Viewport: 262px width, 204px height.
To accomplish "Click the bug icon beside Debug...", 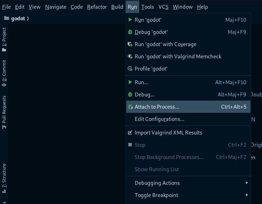I will pos(130,94).
